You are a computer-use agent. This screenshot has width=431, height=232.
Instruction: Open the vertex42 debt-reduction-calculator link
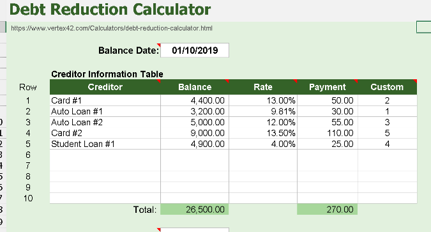pyautogui.click(x=112, y=28)
